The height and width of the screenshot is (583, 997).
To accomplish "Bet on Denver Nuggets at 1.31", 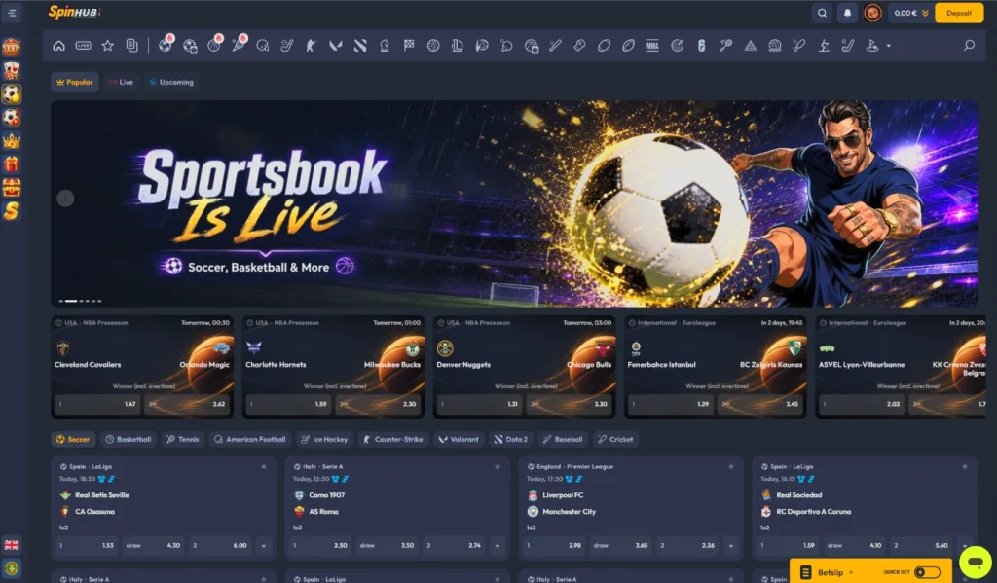I will click(x=479, y=404).
